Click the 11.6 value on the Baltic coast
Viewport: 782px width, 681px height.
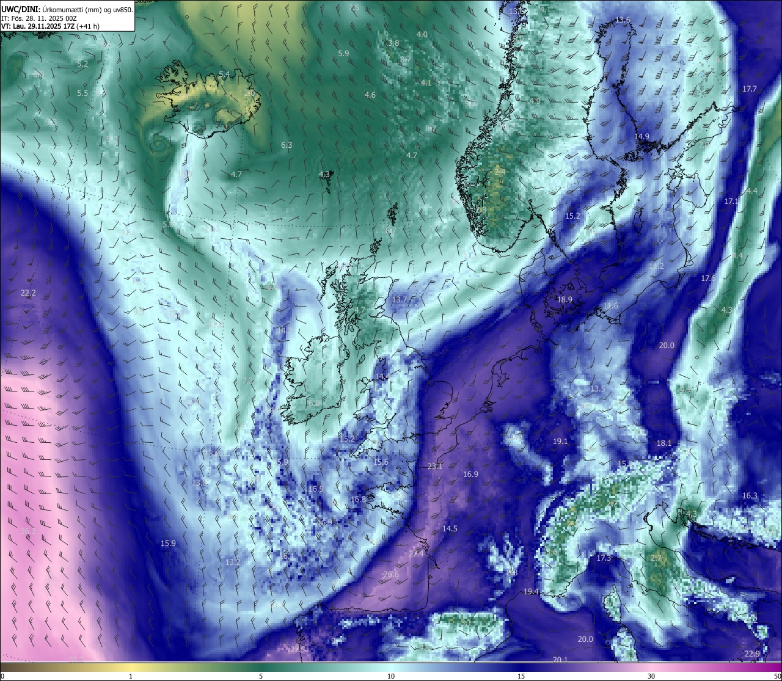click(610, 306)
